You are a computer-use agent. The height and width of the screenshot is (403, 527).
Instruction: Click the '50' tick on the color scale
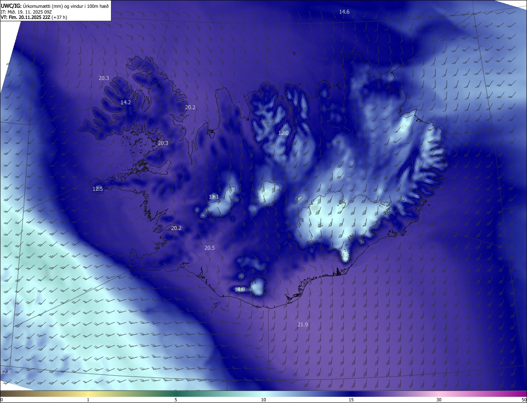[x=524, y=400]
